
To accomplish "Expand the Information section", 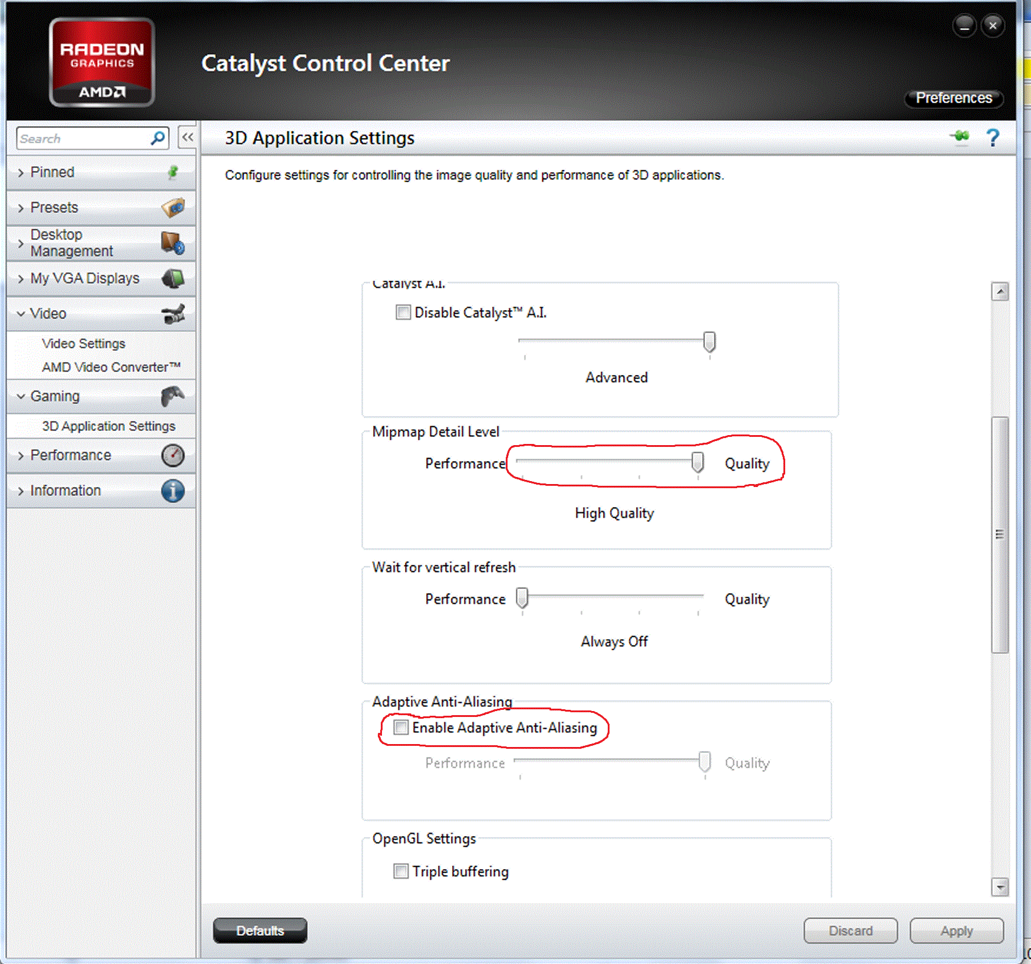I will (101, 491).
